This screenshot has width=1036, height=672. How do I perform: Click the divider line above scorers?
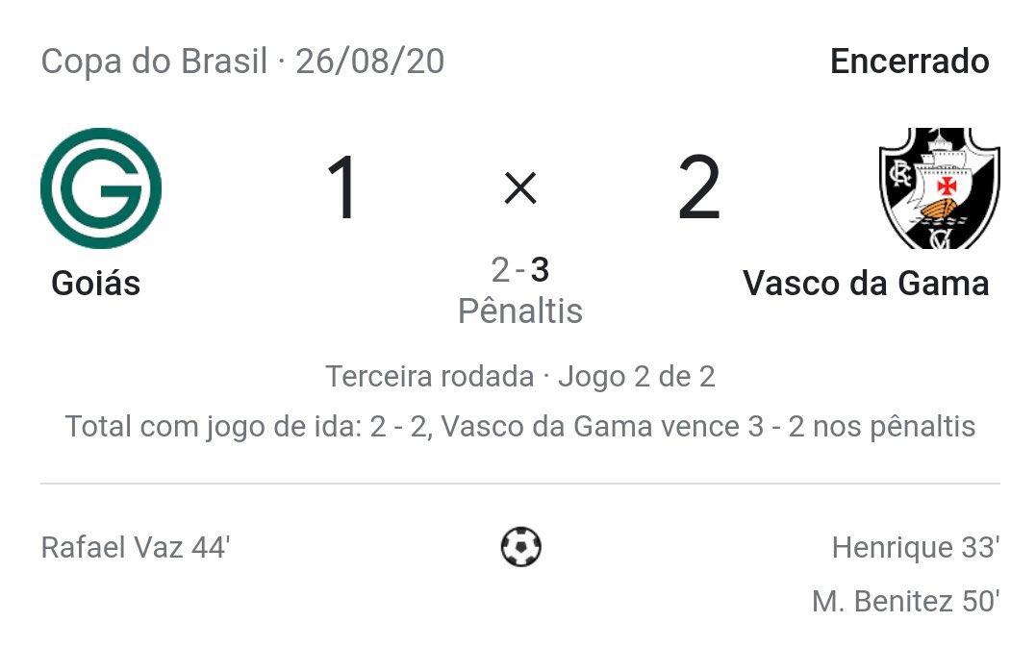click(519, 483)
